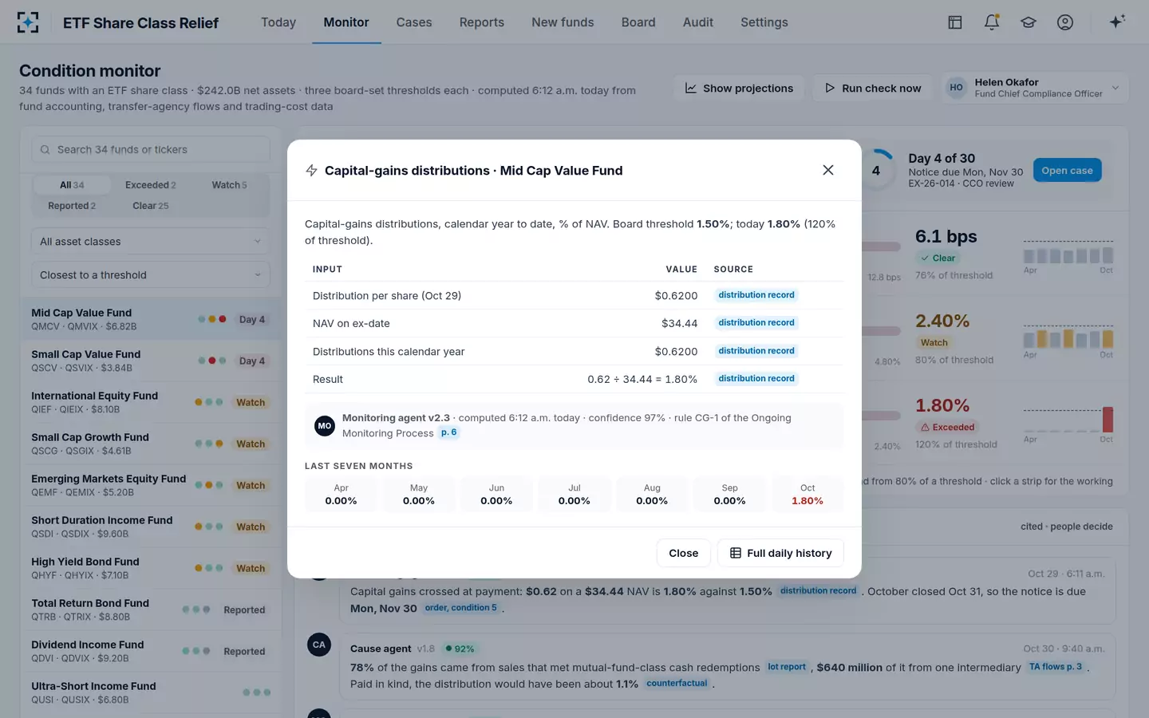
Task: Open the layout panel icon in header
Action: 955,22
